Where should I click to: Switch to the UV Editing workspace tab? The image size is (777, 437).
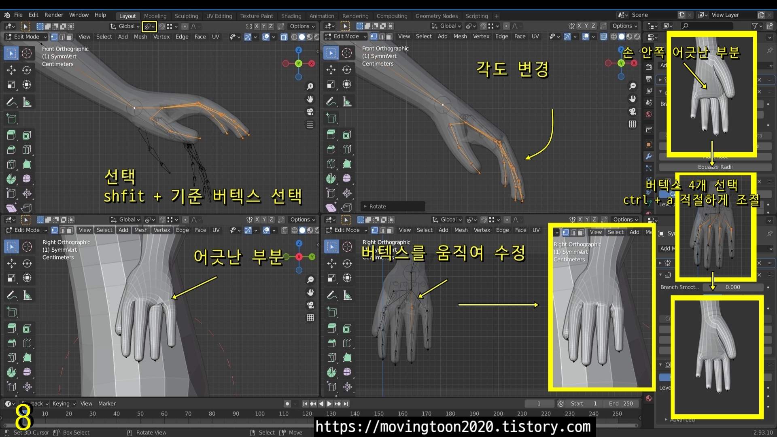(x=219, y=16)
